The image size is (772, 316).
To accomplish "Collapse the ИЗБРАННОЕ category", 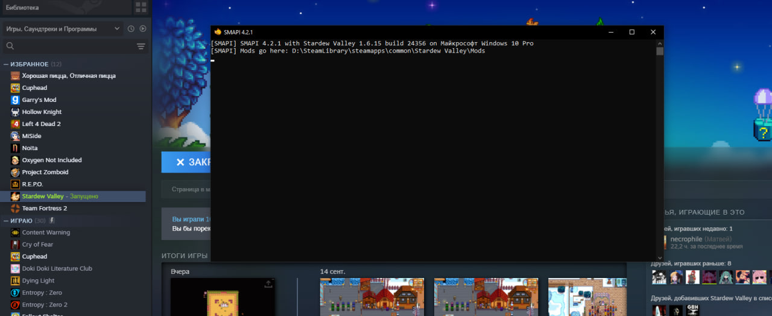I will point(6,64).
